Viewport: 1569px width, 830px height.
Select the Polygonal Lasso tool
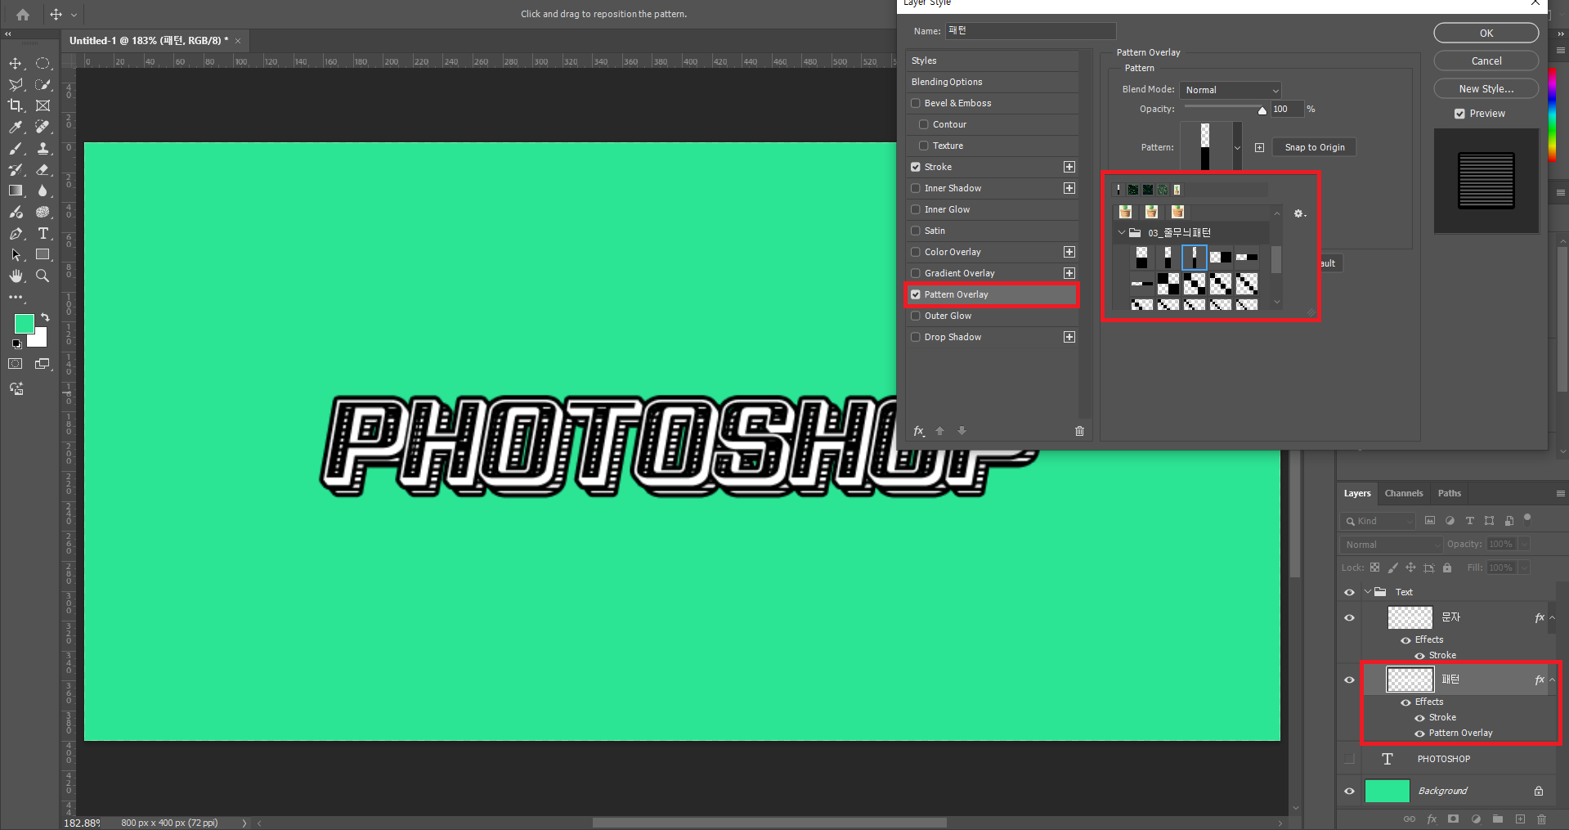coord(16,84)
